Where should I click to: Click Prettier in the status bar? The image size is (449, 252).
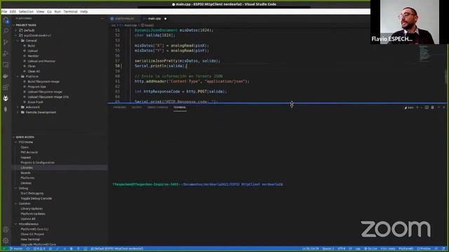click(424, 249)
